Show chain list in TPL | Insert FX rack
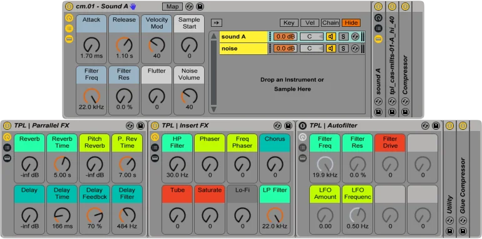Viewport: 482px width, 239px height. click(155, 147)
